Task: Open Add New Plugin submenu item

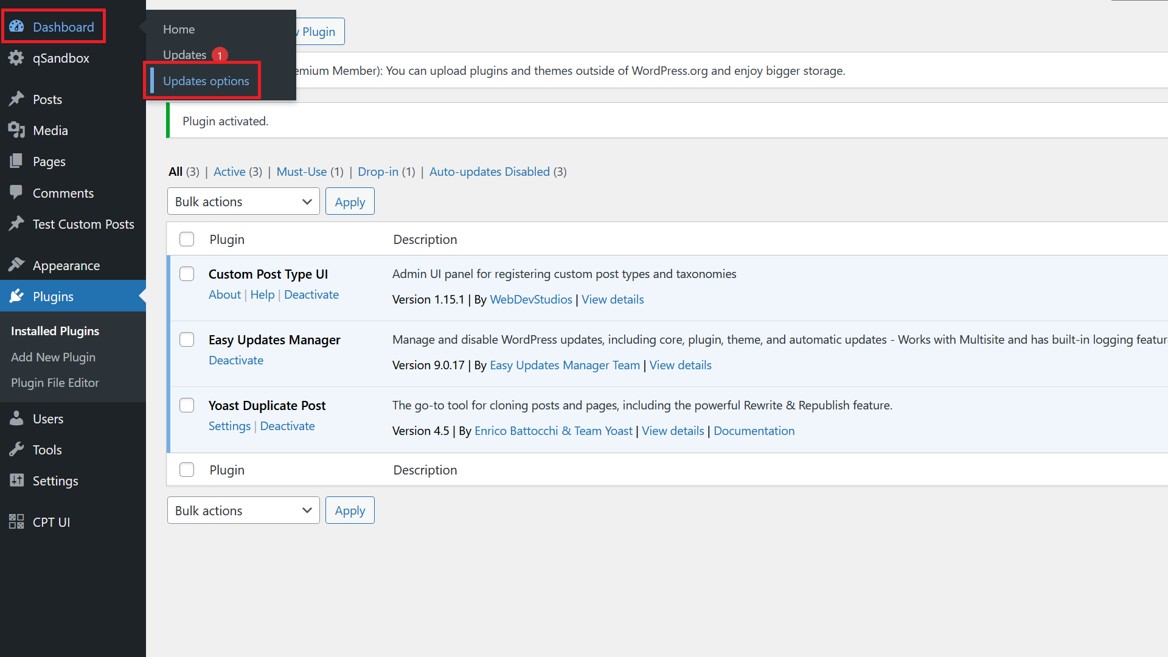Action: coord(53,357)
